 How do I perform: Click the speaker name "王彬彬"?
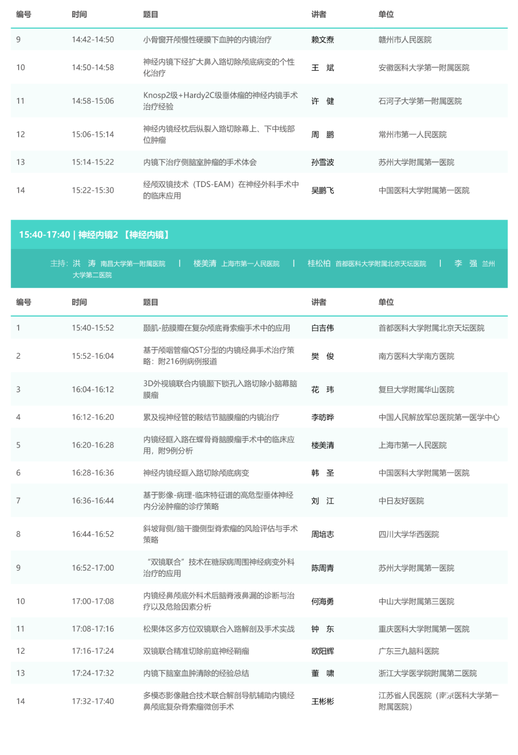(x=323, y=702)
